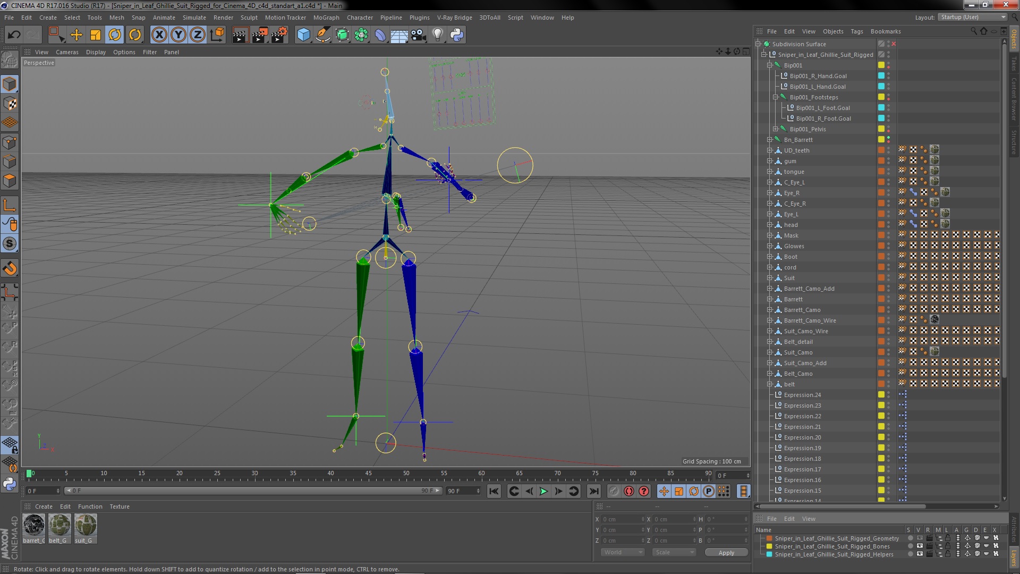The width and height of the screenshot is (1020, 574).
Task: Toggle Y axis lock
Action: coord(178,35)
